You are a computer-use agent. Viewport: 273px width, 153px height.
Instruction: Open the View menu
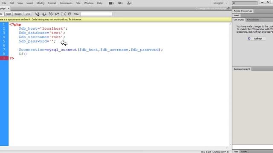(x=20, y=3)
